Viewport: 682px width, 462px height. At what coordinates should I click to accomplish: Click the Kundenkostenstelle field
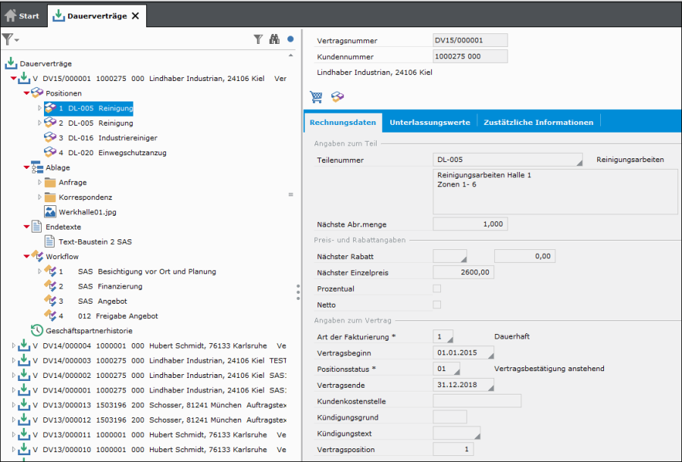tap(477, 401)
